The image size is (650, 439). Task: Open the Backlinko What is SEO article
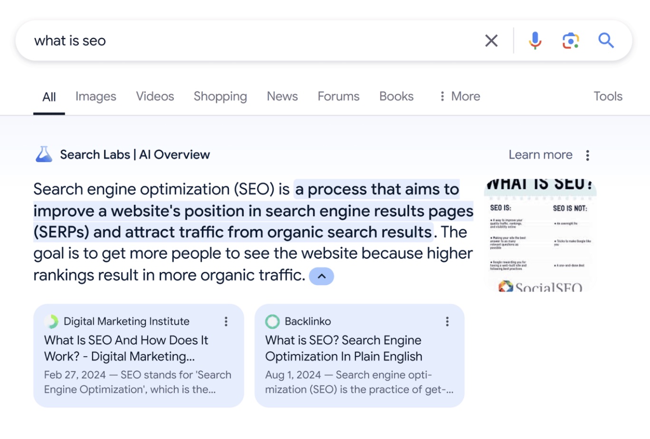[344, 348]
